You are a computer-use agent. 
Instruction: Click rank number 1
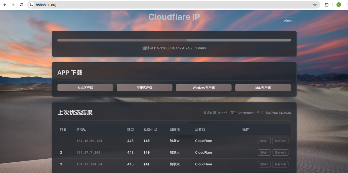point(61,141)
